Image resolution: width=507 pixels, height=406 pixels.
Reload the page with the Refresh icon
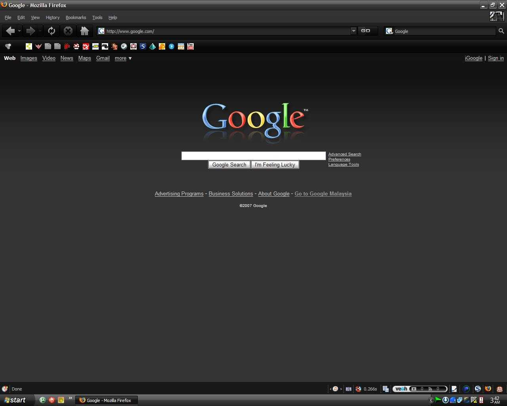coord(51,31)
